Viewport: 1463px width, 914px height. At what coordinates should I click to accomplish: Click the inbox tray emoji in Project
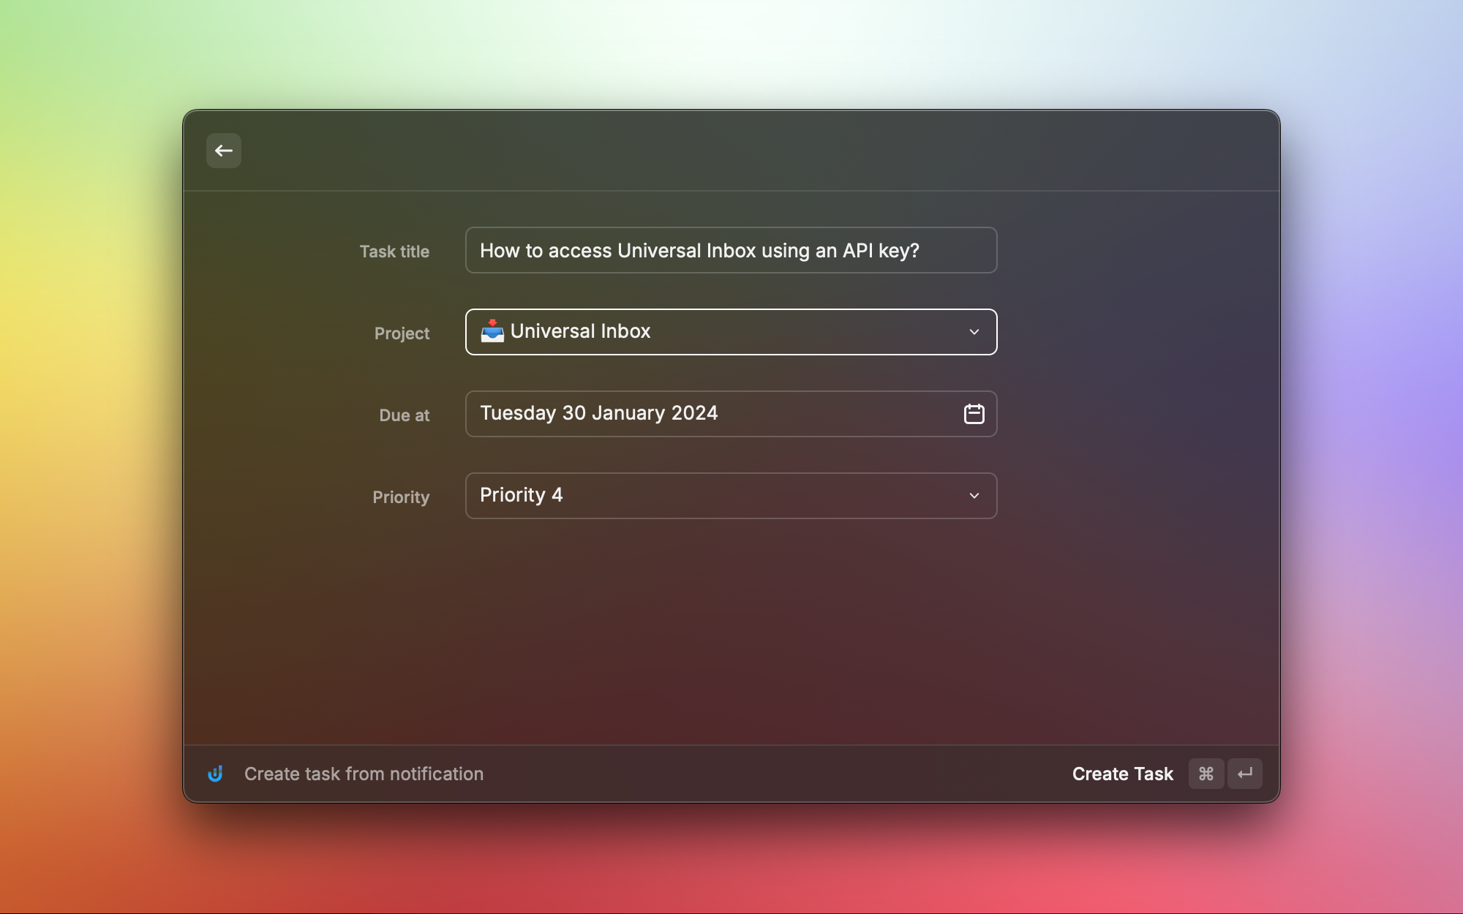tap(492, 331)
